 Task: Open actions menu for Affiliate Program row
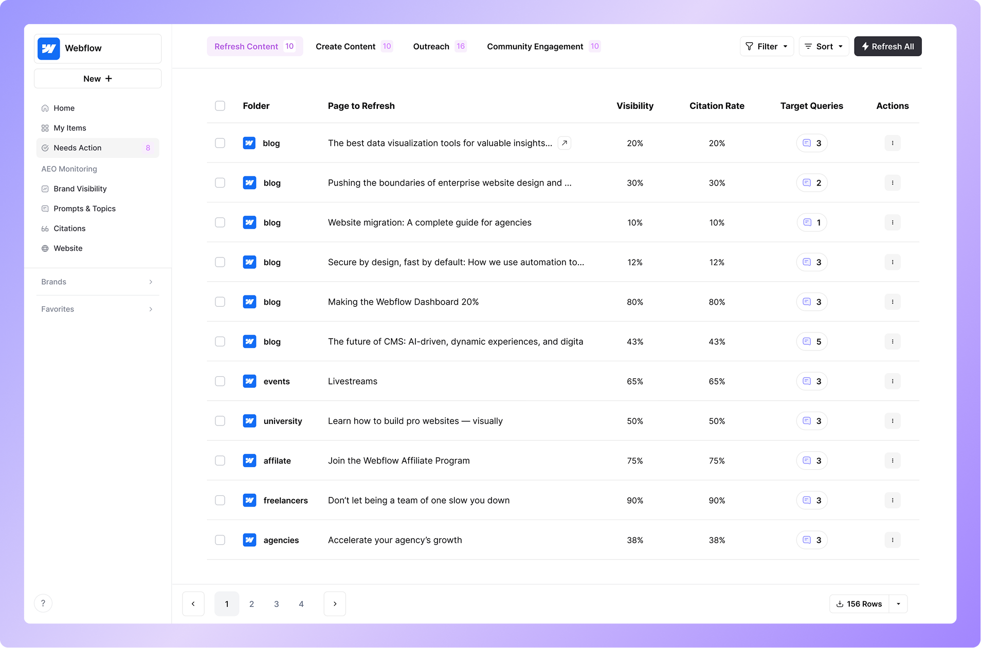(x=893, y=461)
